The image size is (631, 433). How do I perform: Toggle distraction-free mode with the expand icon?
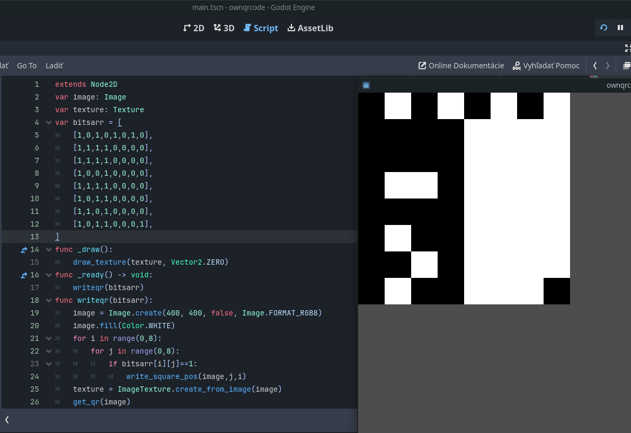(627, 48)
